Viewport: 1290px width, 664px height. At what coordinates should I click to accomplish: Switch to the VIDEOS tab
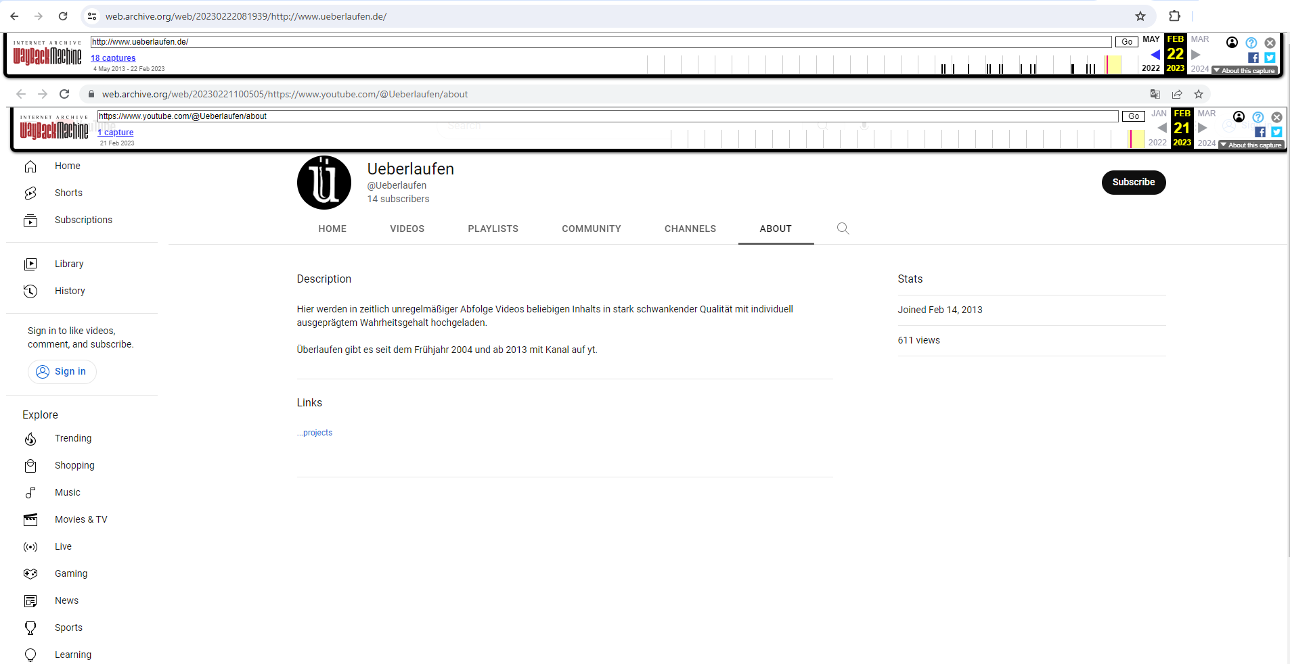click(407, 229)
